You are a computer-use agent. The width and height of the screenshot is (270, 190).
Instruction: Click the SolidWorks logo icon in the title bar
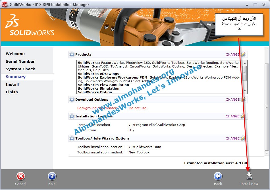click(5, 5)
